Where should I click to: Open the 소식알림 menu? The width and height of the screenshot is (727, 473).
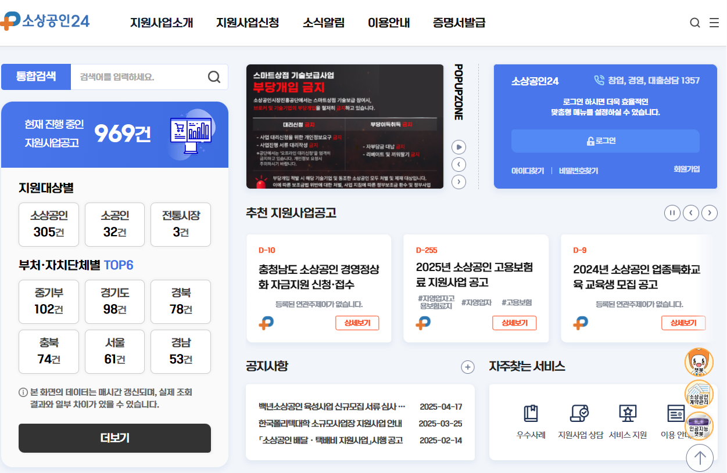coord(324,23)
